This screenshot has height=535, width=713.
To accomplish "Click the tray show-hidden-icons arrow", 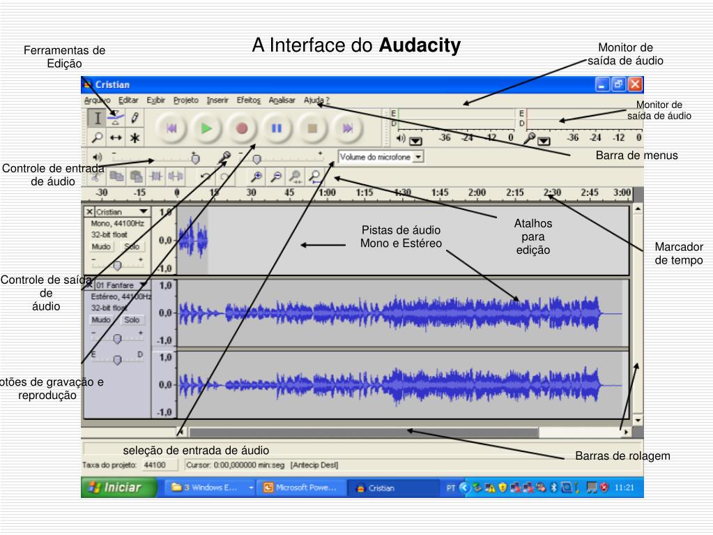I will pos(464,488).
